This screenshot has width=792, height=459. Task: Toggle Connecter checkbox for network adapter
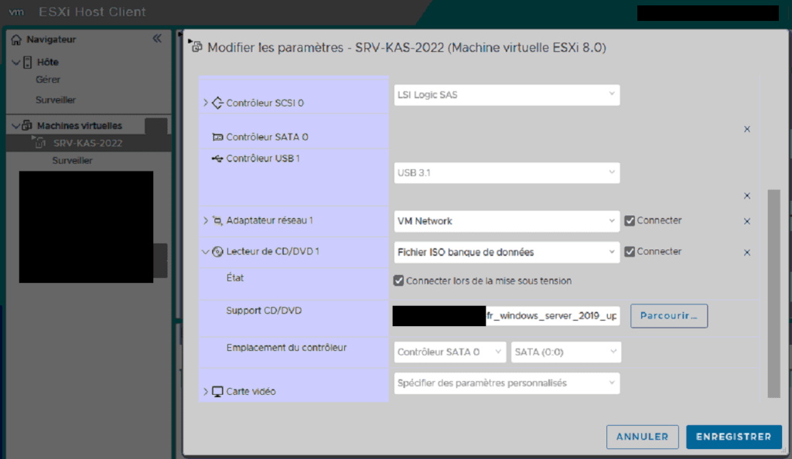[x=630, y=221]
